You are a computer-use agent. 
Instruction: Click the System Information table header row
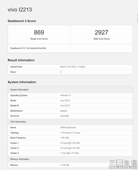point(70,90)
